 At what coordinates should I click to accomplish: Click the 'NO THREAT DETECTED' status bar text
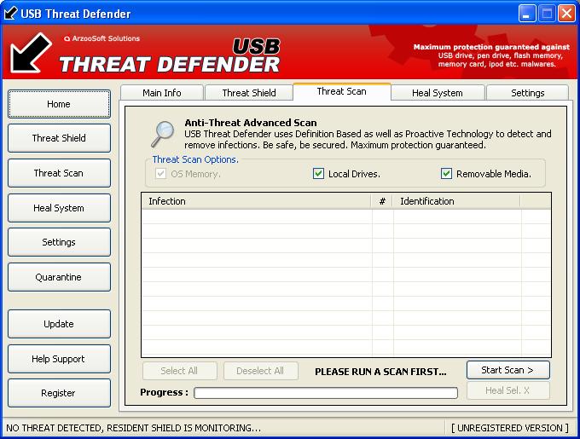click(134, 428)
